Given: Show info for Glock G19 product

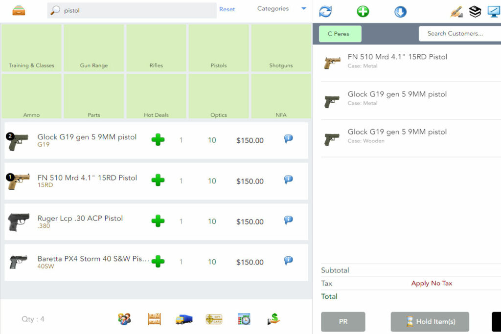Looking at the screenshot, I should coord(288,139).
